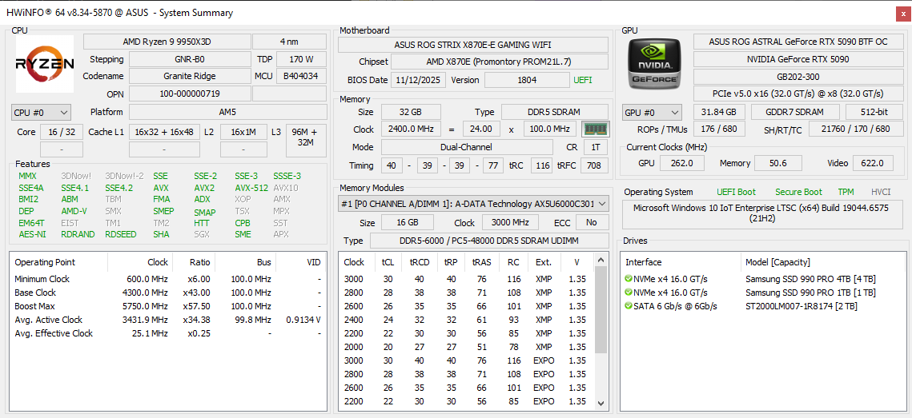Click the Video clock 622.0 field

[x=873, y=163]
